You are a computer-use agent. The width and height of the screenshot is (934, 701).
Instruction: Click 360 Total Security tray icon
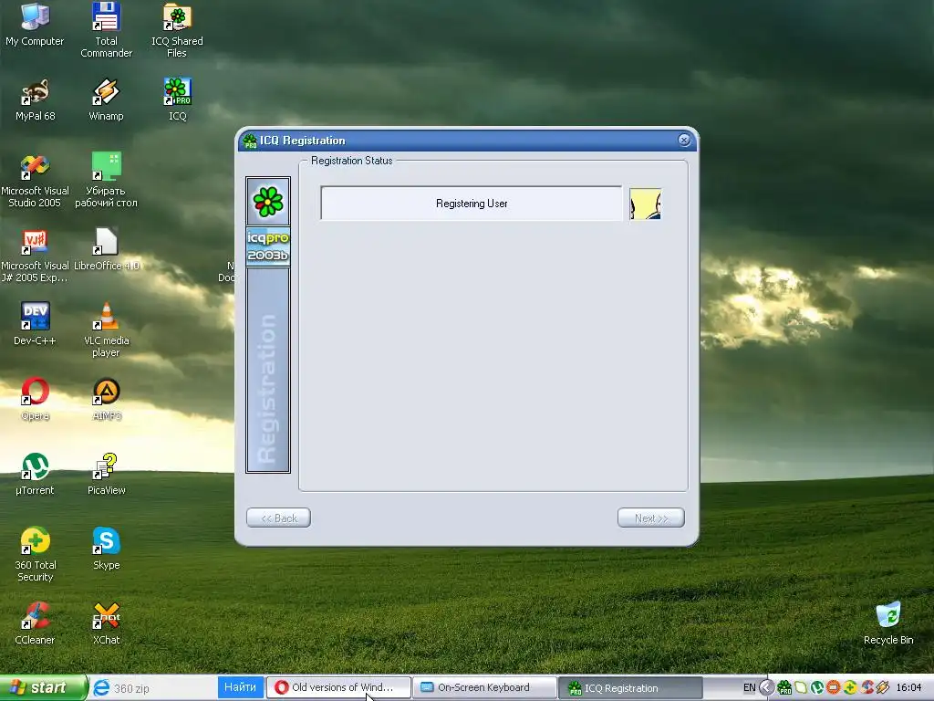click(850, 687)
